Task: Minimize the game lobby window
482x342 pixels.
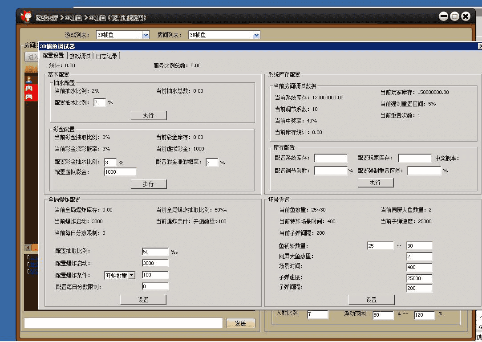Action: tap(443, 16)
